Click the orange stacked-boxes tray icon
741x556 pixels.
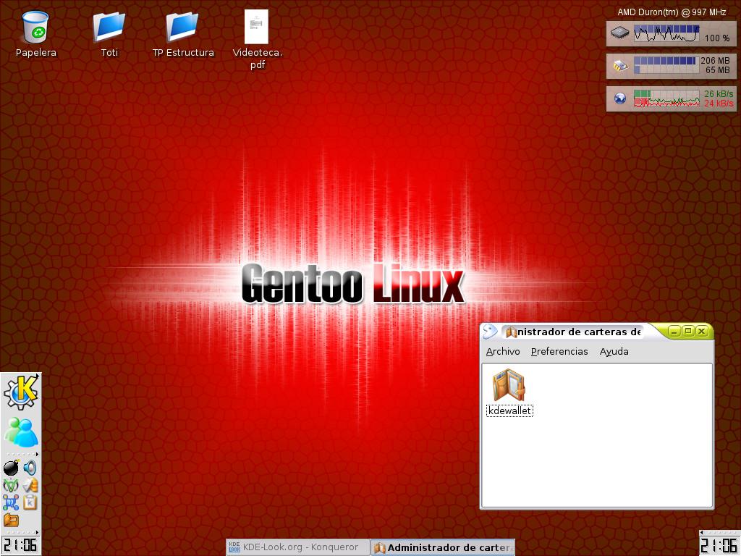point(30,485)
